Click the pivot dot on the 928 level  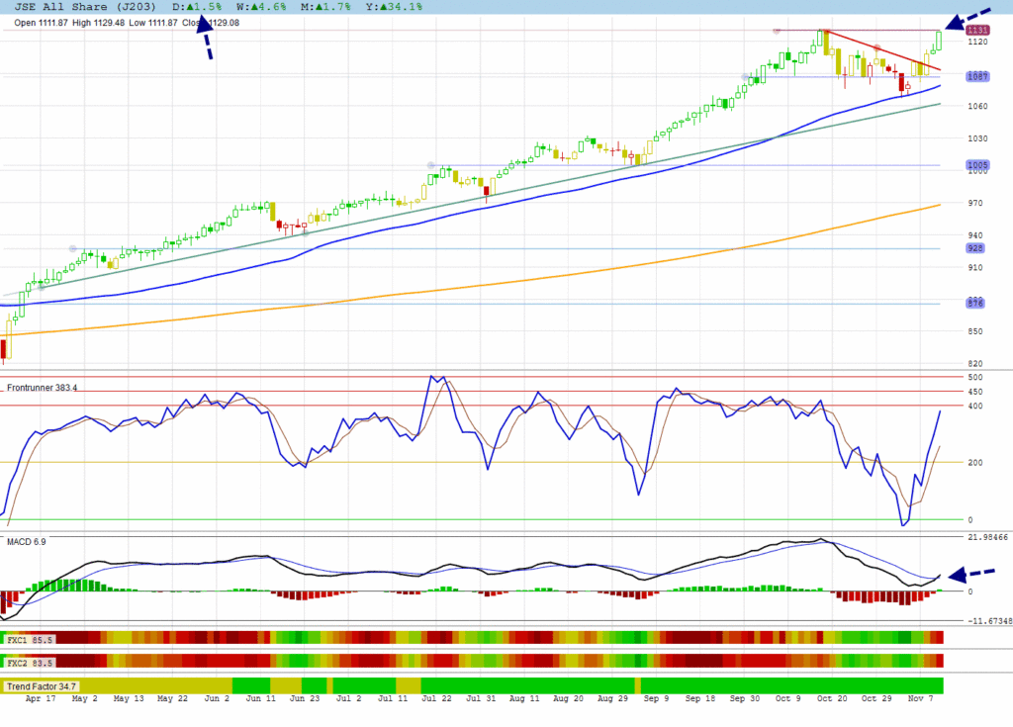point(72,248)
